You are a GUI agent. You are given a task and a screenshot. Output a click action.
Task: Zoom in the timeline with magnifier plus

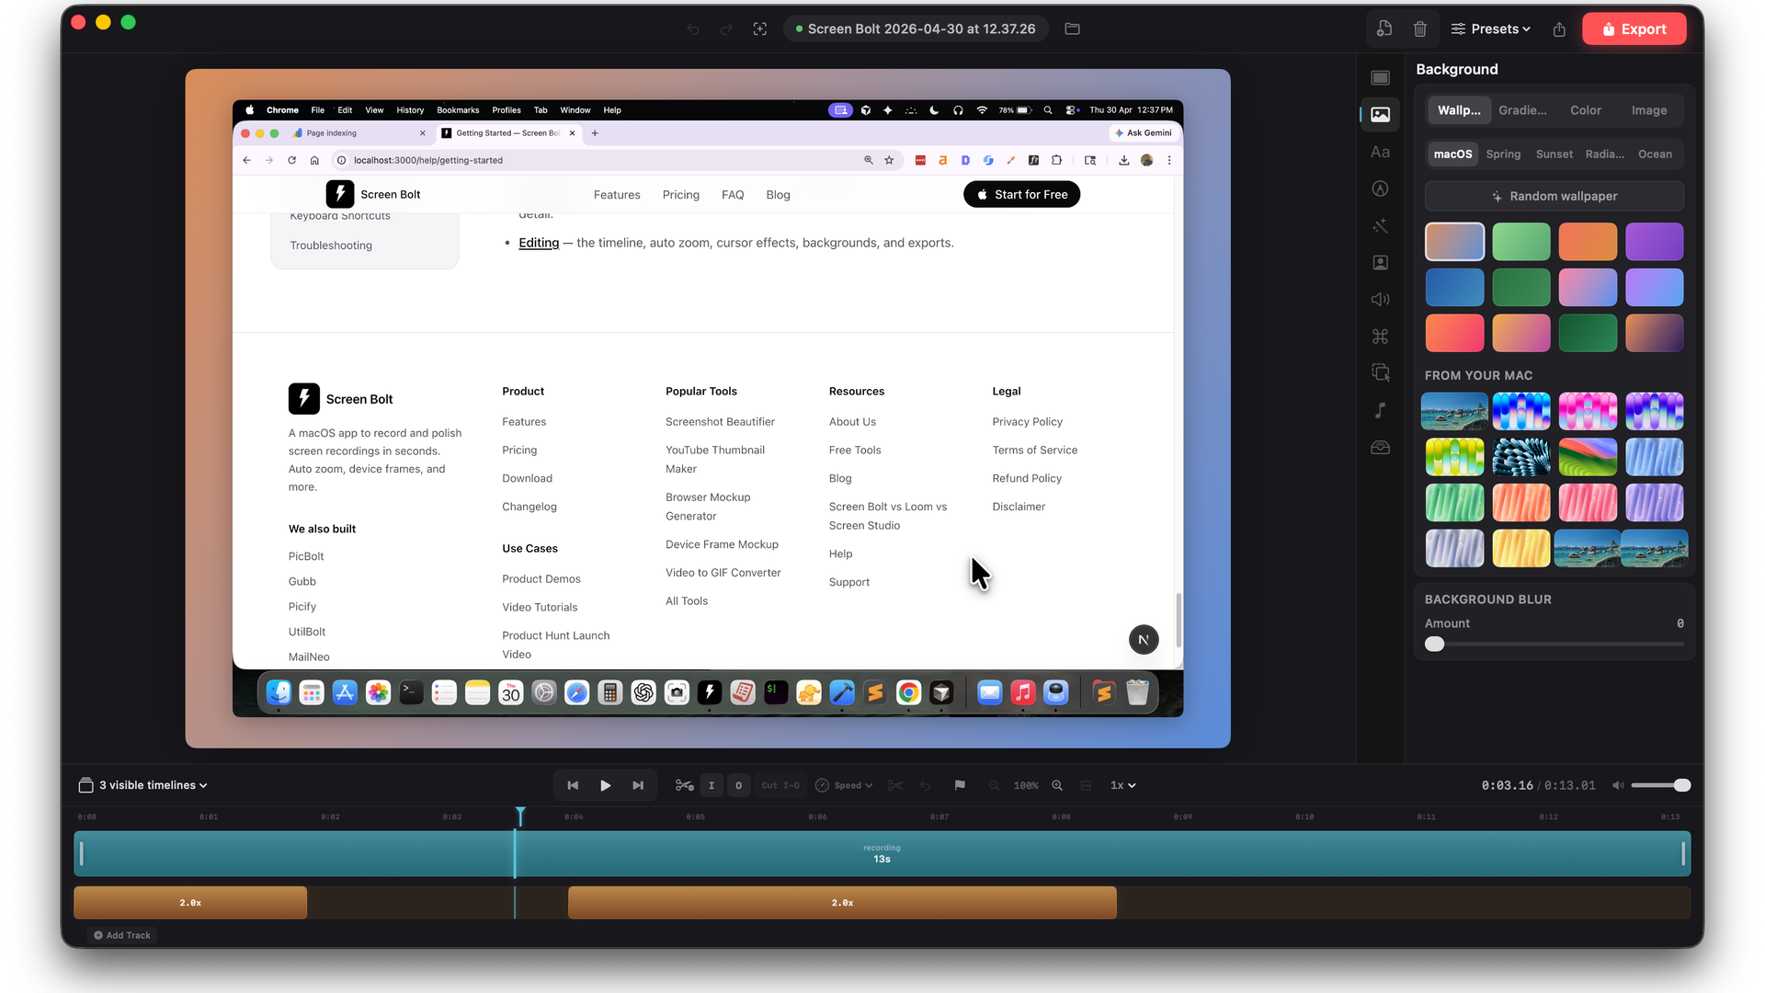coord(1057,785)
